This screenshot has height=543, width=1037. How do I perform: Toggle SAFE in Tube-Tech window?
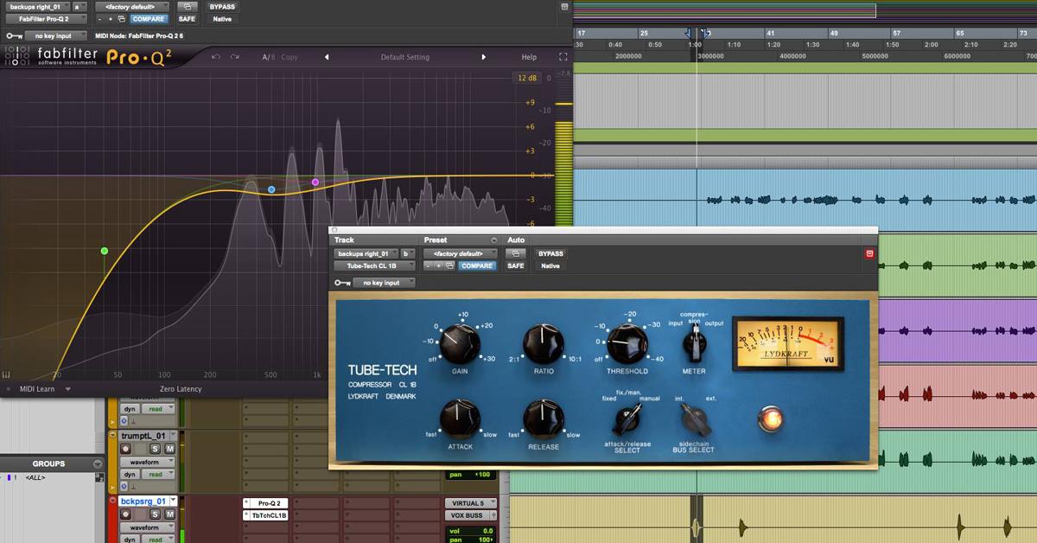(x=516, y=266)
